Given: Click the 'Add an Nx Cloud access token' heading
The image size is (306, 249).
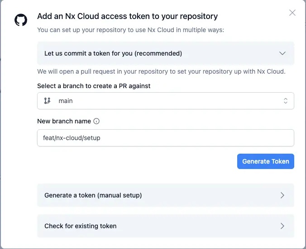Looking at the screenshot, I should 127,16.
